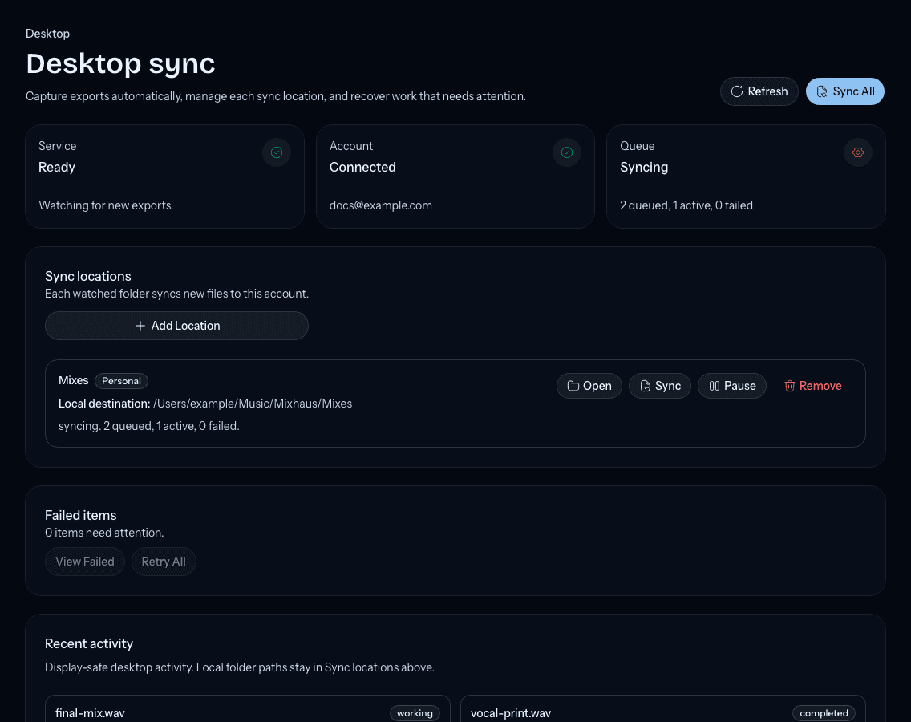The image size is (911, 722).
Task: Pause syncing for Mixes
Action: coord(731,386)
